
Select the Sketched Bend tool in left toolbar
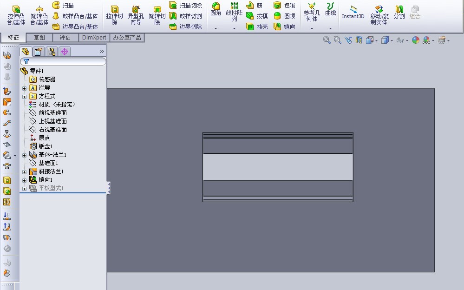tap(7, 134)
